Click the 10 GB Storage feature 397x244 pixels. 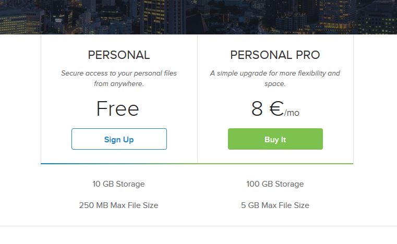click(x=118, y=184)
